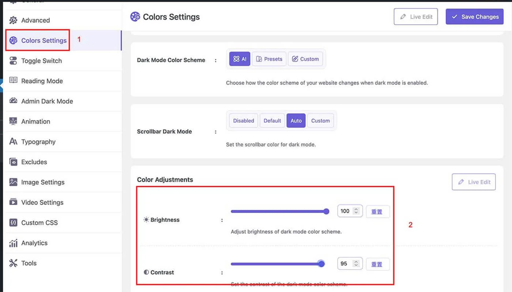Click the Analytics chart icon
512x292 pixels.
click(x=13, y=243)
